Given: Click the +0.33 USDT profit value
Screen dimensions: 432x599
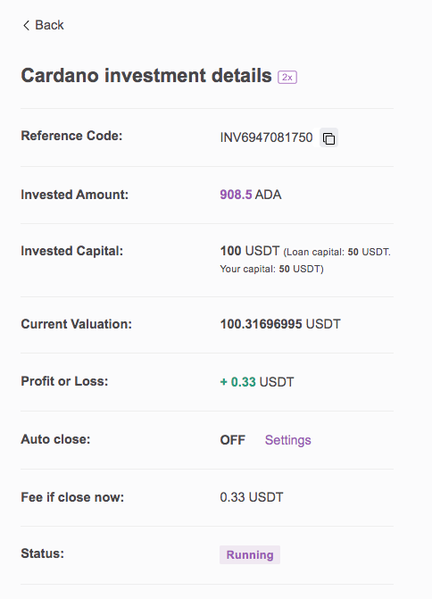Looking at the screenshot, I should pos(257,382).
